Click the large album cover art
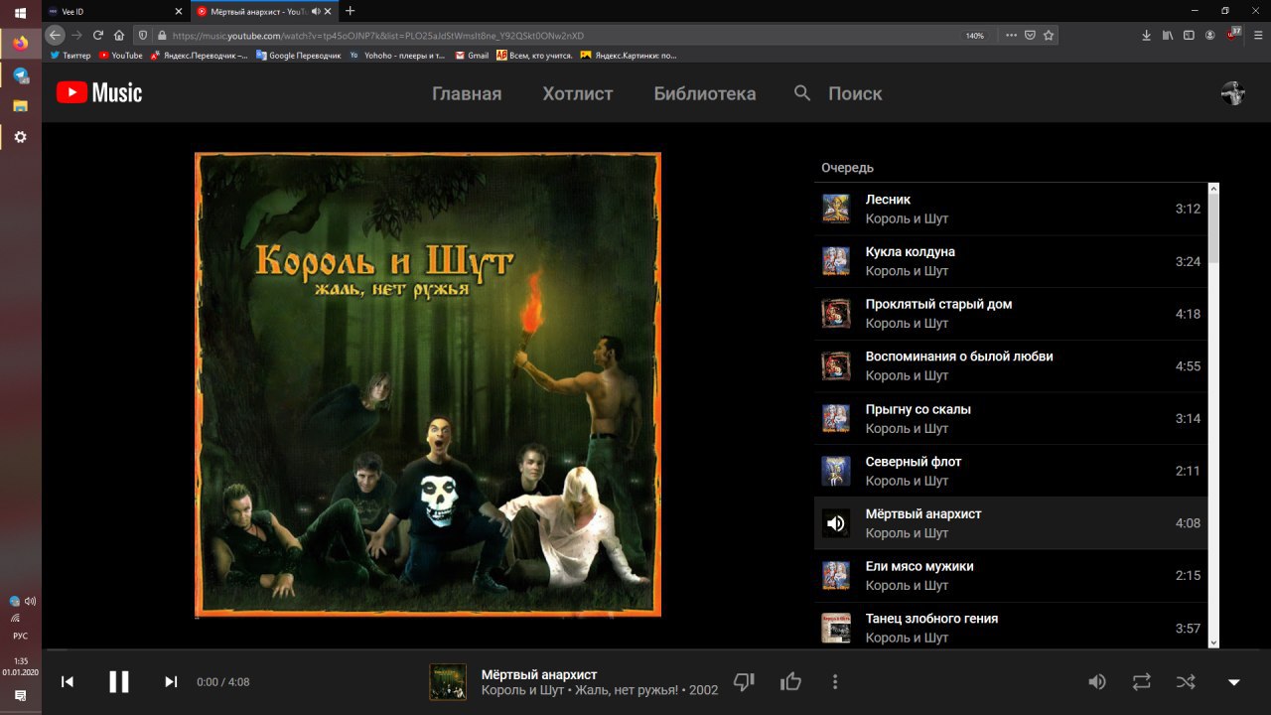This screenshot has height=715, width=1271. click(428, 384)
